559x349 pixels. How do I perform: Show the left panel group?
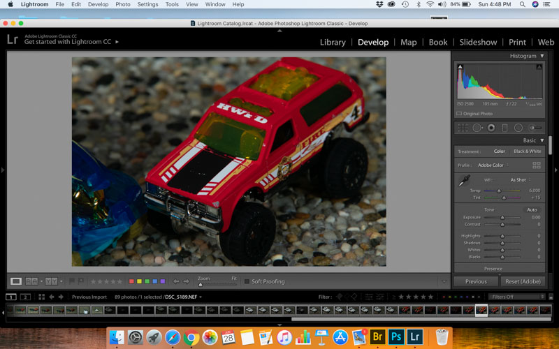(3, 170)
